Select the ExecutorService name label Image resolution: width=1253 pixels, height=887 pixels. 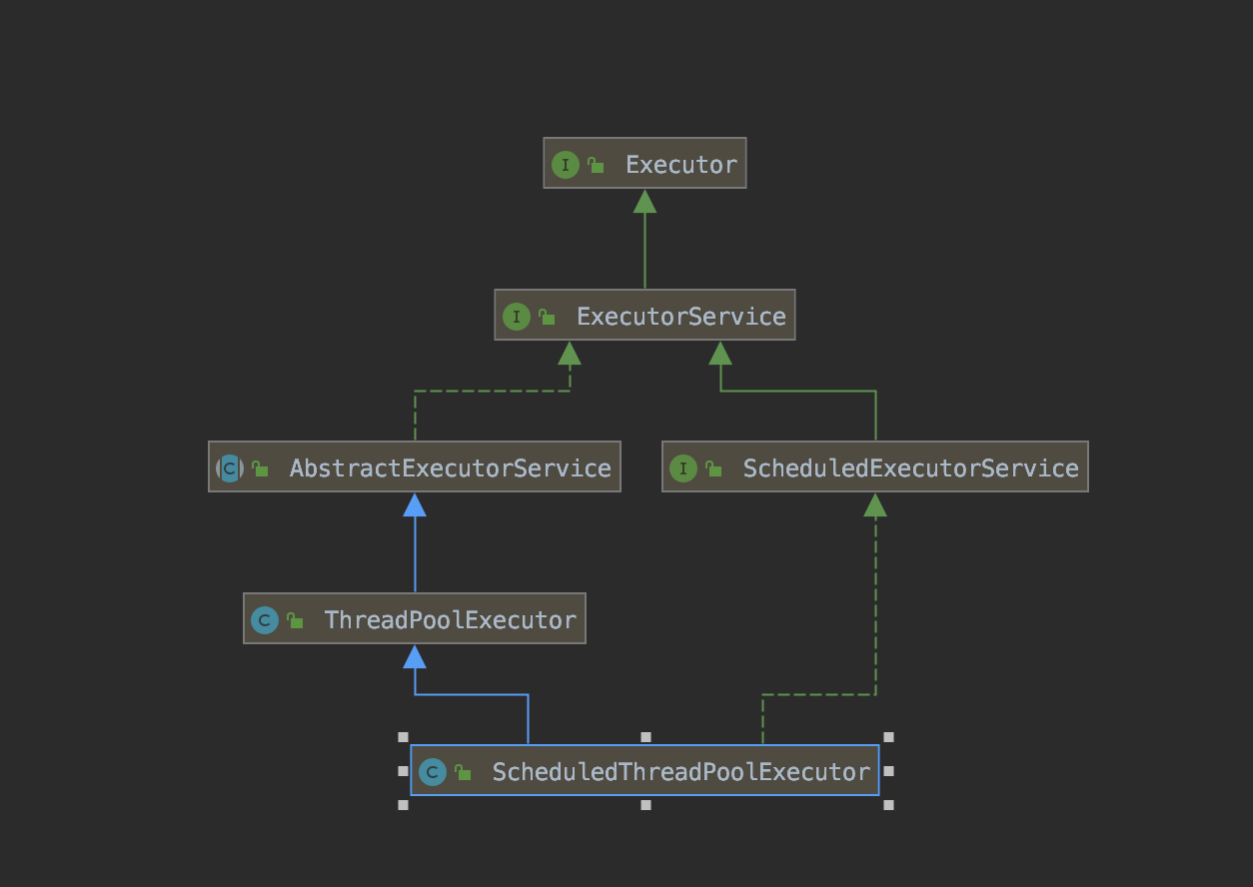(681, 318)
